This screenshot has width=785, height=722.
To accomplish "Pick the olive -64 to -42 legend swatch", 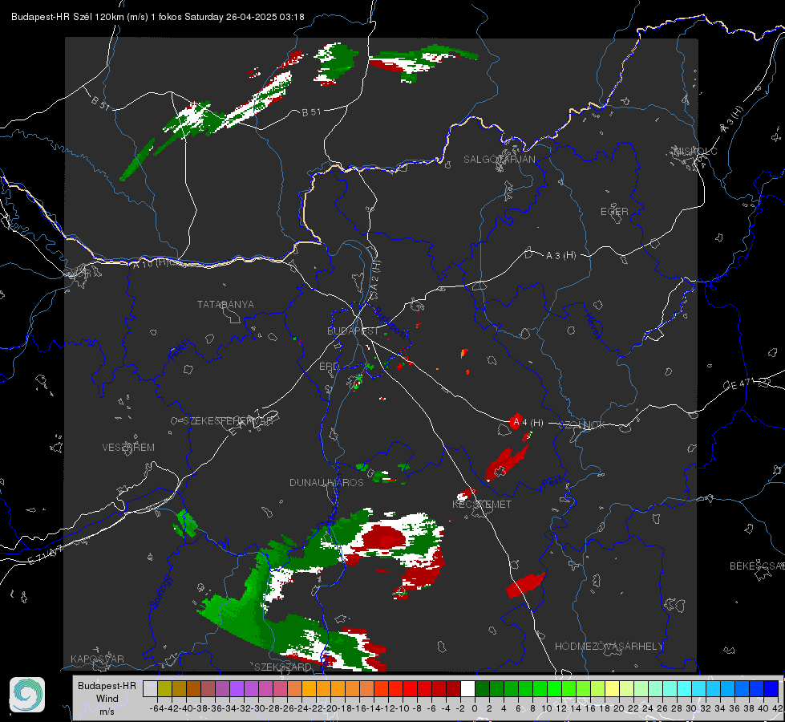I will click(x=164, y=689).
